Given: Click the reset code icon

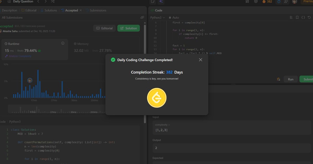Looking at the screenshot, I should [309, 17].
